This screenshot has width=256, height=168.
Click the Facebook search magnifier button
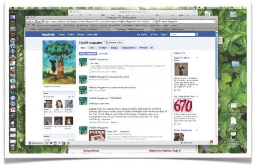coord(197,34)
